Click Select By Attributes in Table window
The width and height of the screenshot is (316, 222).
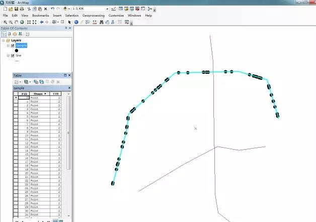[x=36, y=82]
